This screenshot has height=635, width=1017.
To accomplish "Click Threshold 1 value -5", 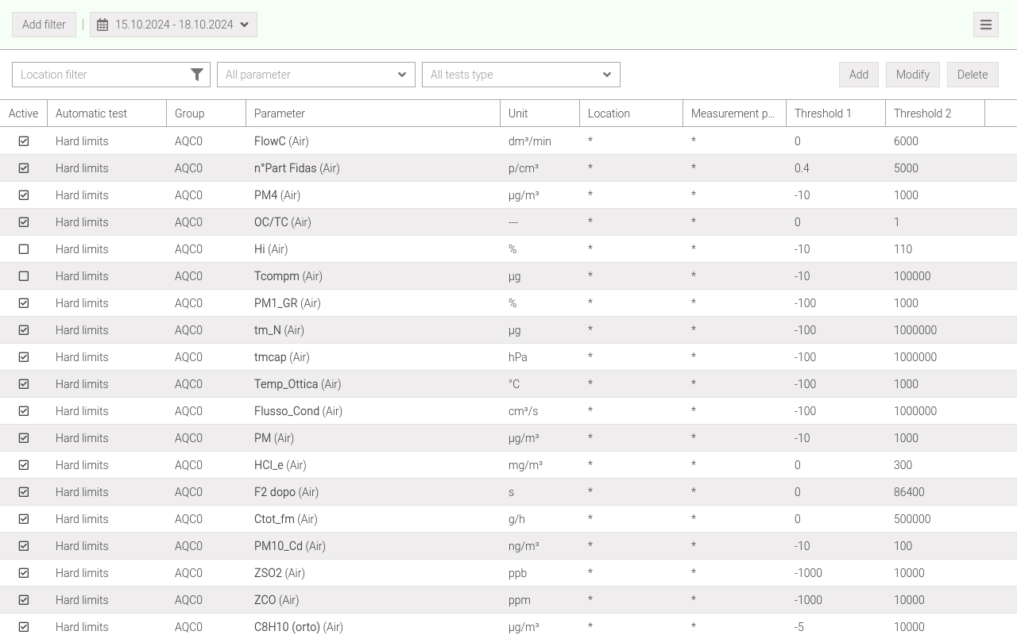I will [x=799, y=627].
